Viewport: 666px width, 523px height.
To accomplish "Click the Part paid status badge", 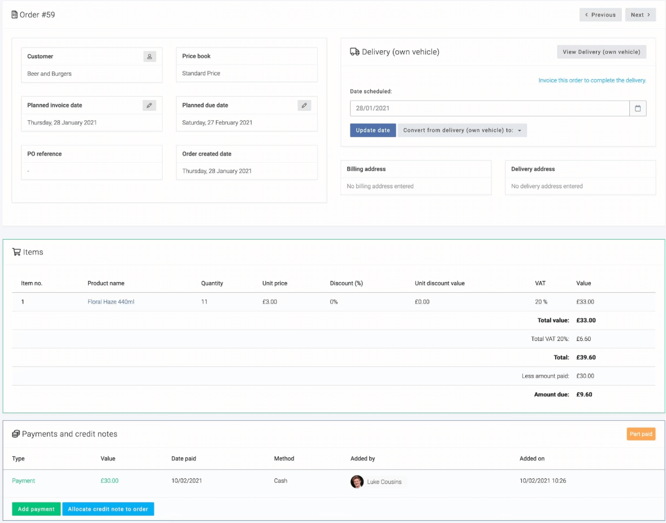I will tap(641, 434).
